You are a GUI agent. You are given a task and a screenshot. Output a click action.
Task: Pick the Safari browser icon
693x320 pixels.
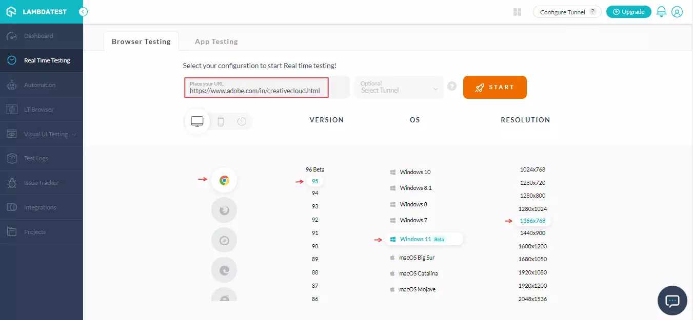tap(224, 240)
